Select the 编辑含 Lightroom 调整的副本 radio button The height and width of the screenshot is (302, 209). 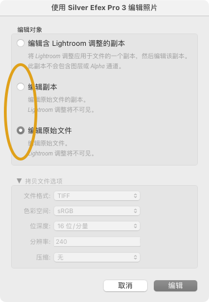point(21,43)
